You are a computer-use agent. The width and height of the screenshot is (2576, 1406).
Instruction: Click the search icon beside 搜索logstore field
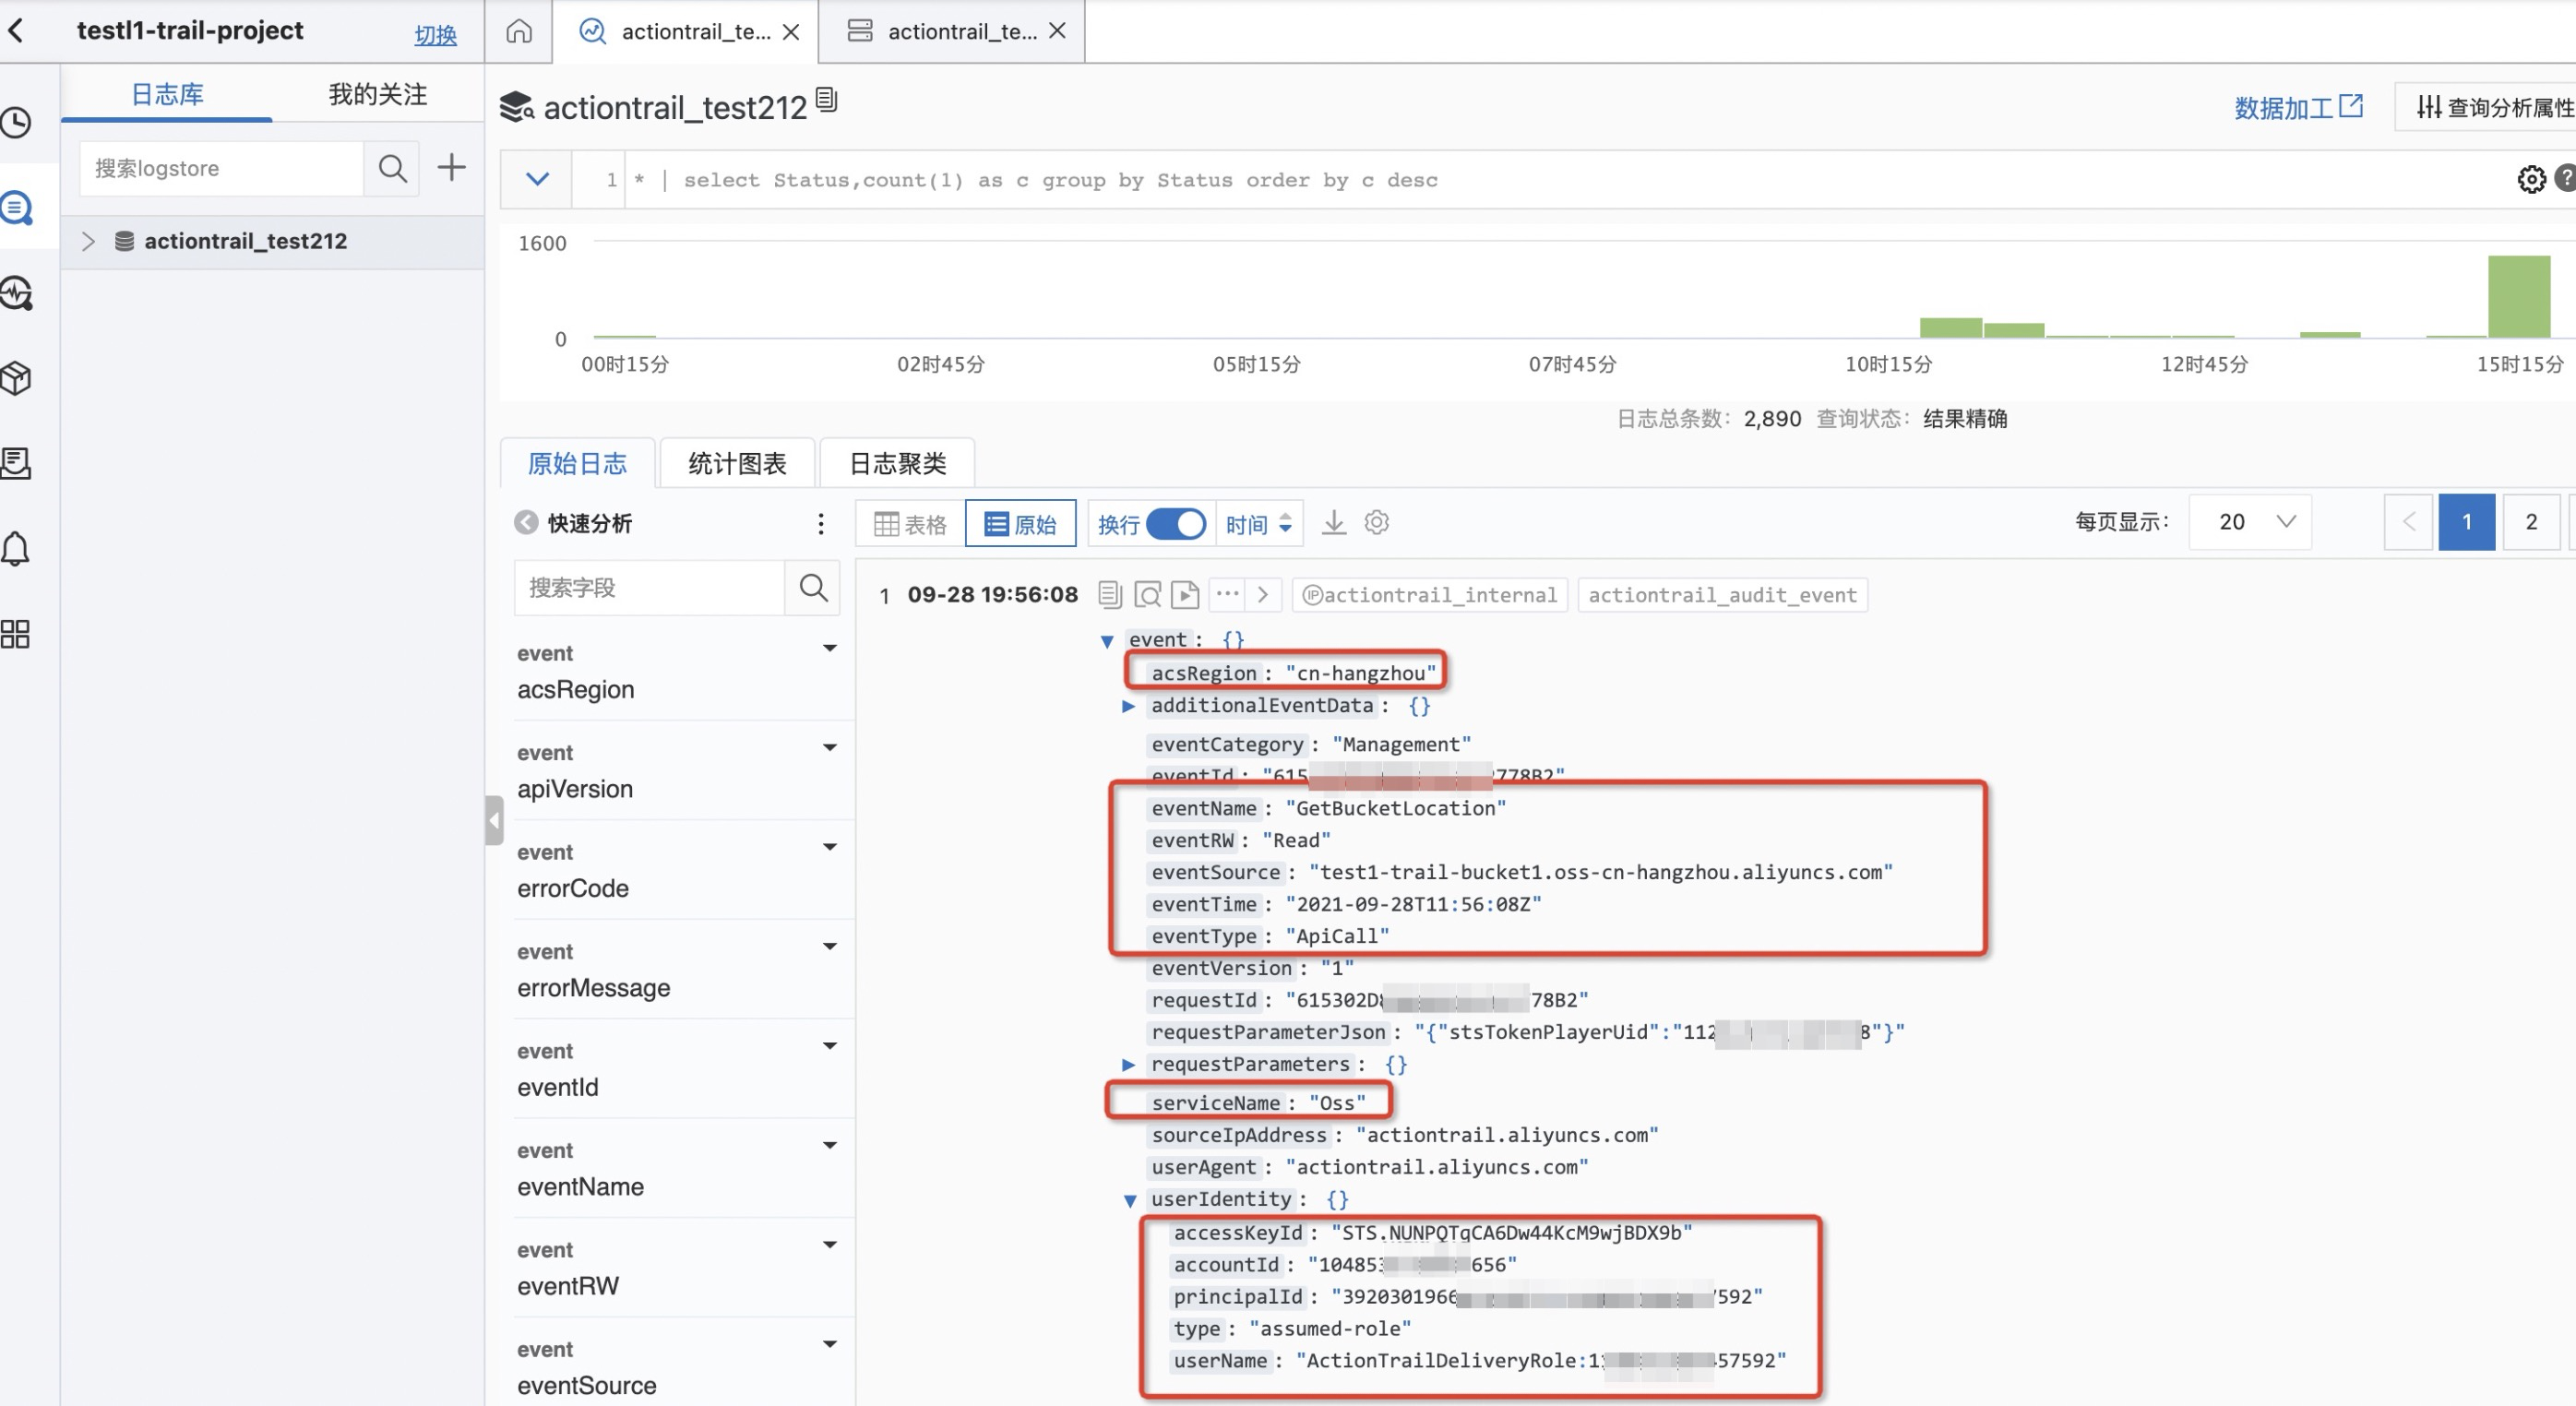(392, 168)
